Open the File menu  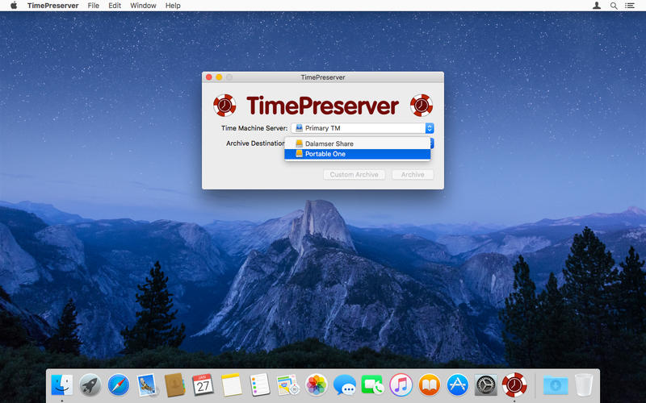[x=94, y=6]
